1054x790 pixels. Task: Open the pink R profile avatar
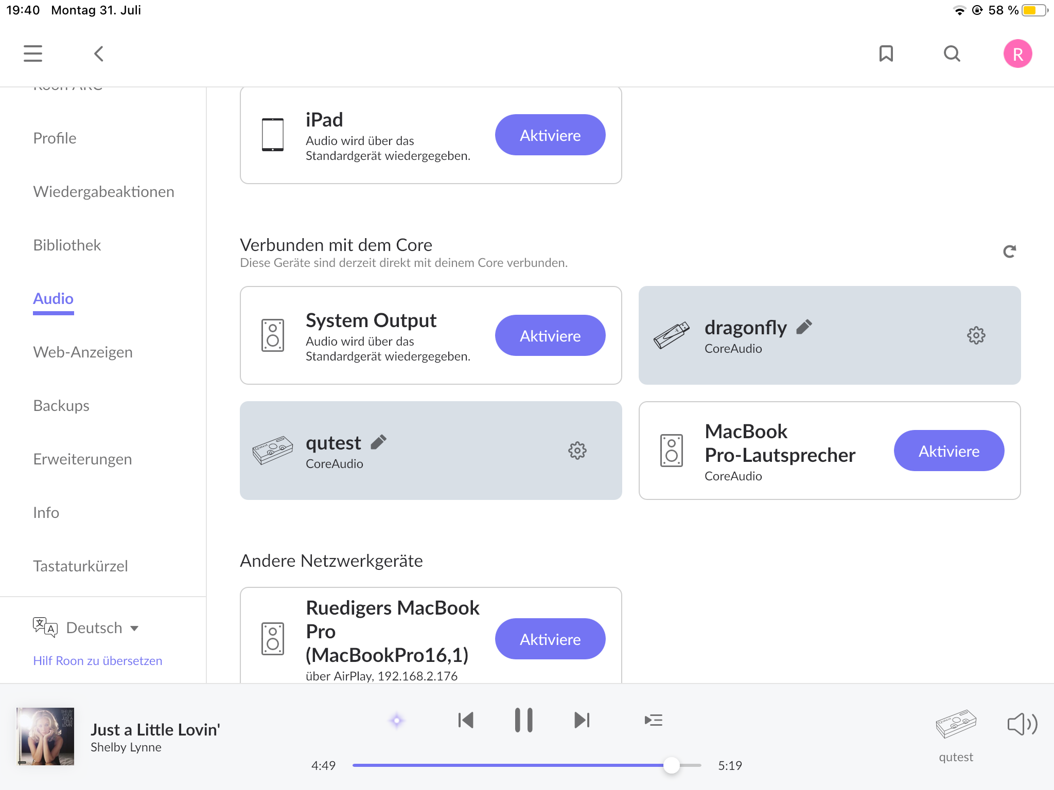1017,53
